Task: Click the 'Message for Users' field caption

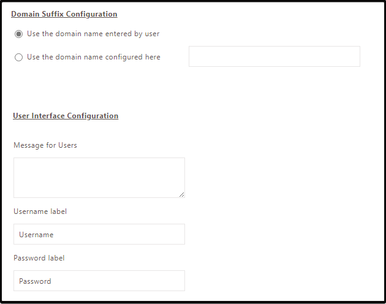Action: tap(45, 145)
